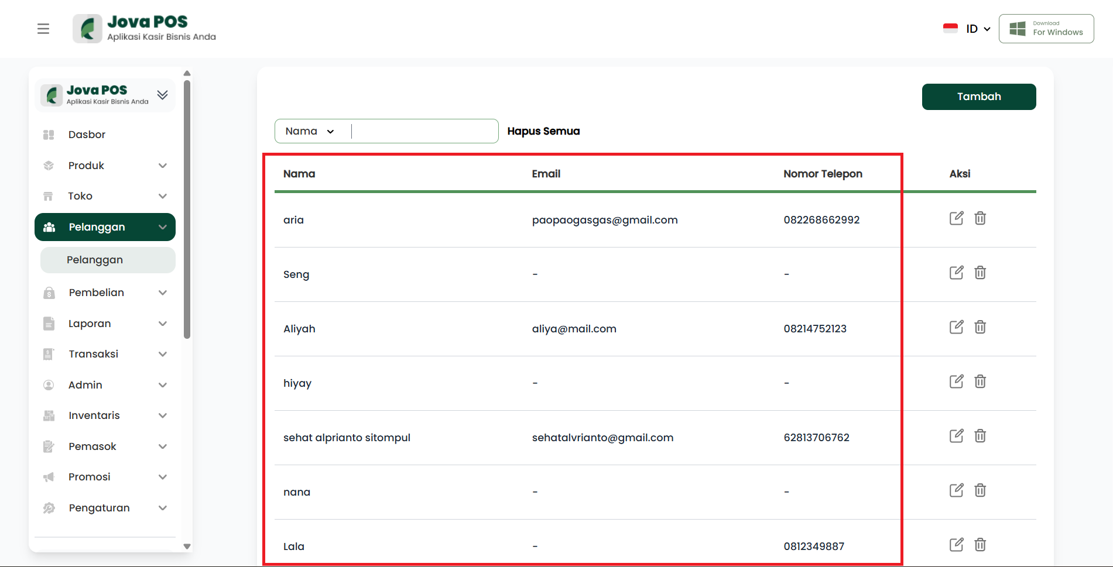The height and width of the screenshot is (567, 1113).
Task: Delete customer Seng with trash icon
Action: [x=980, y=273]
